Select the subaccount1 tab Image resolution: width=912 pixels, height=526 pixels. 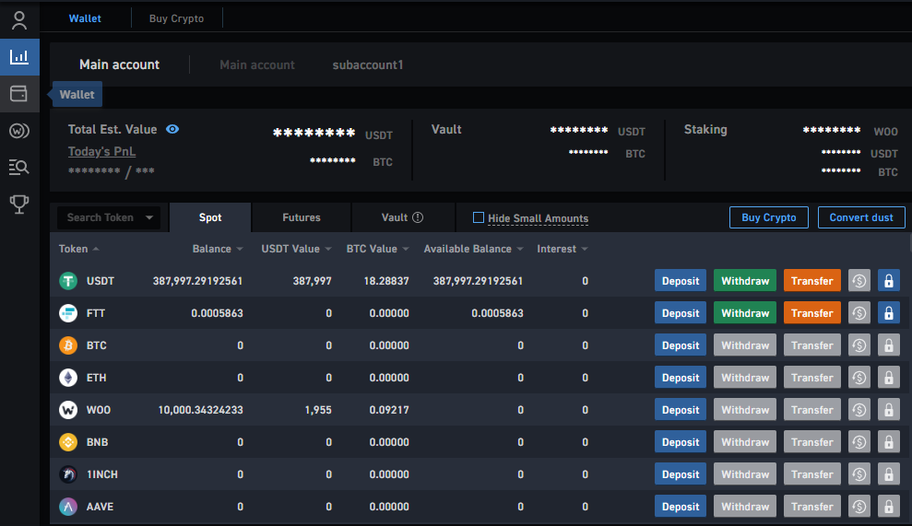tap(368, 65)
